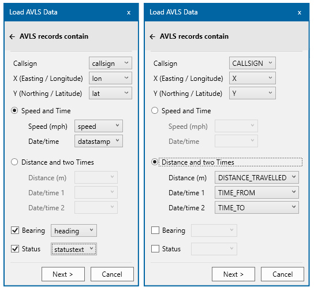Uncheck the Status checkbox in left dialog

15,249
